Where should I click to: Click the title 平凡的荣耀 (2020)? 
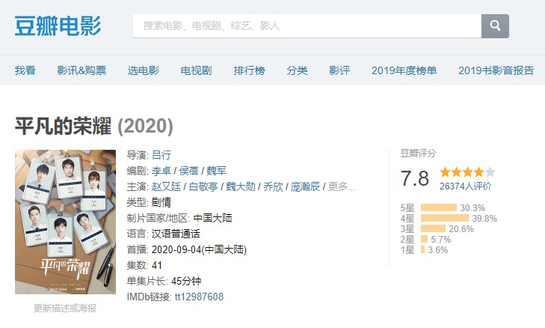[94, 126]
